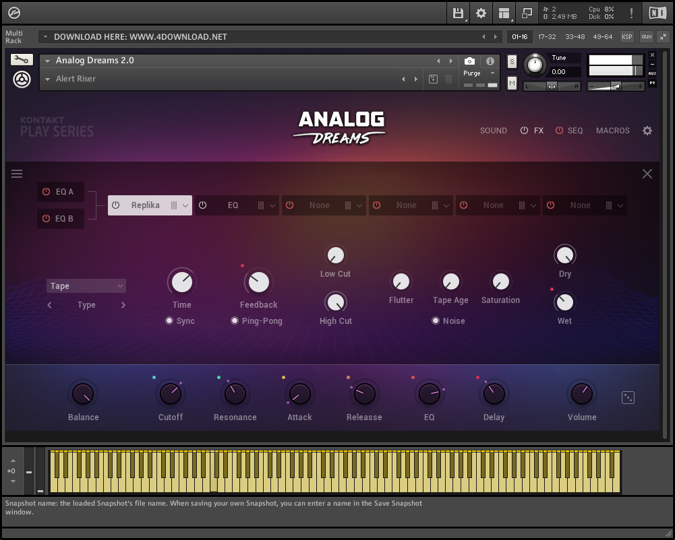Open the Replika effect dropdown arrow
Viewport: 675px width, 540px height.
click(185, 205)
